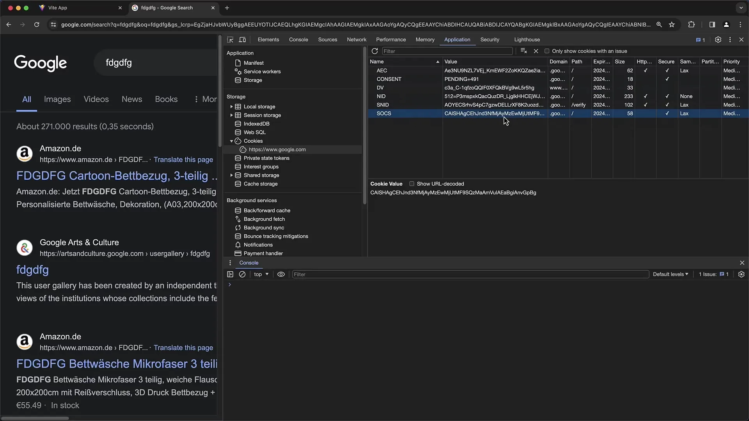This screenshot has height=421, width=749.
Task: Close the console drawer
Action: coord(742,263)
